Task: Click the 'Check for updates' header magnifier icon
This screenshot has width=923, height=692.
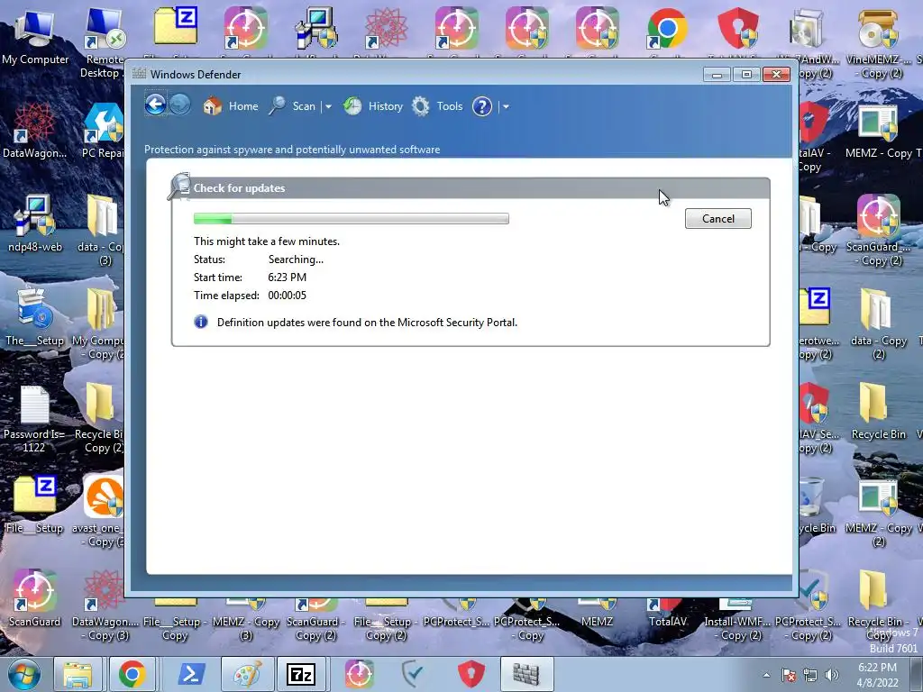Action: point(179,186)
